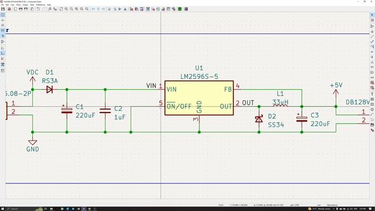Open the Scripting Console toolbar icon
Image resolution: width=375 pixels, height=211 pixels.
point(186,9)
